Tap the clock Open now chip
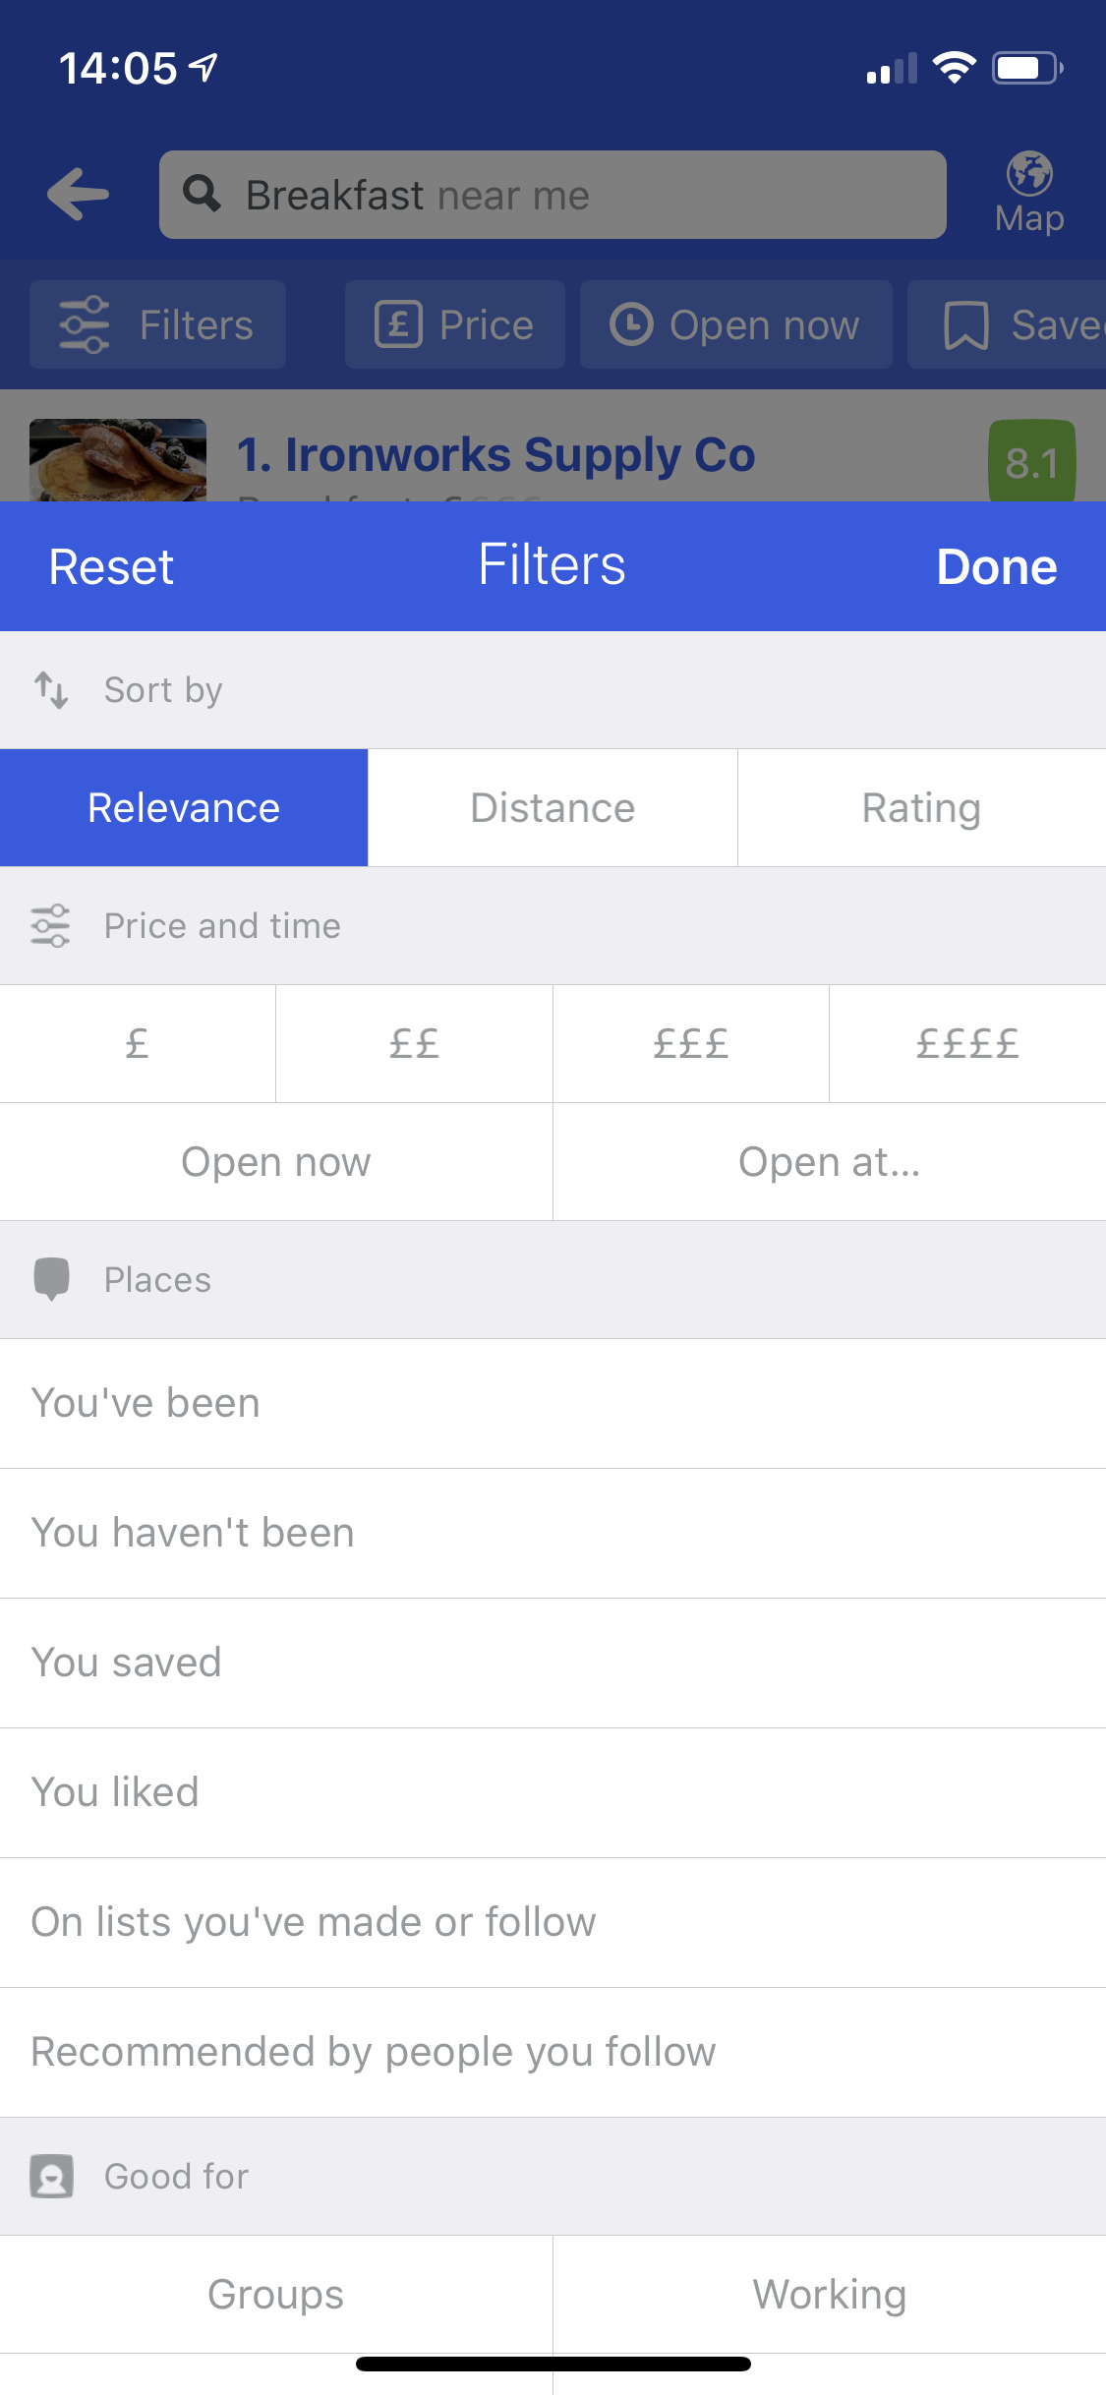This screenshot has width=1106, height=2395. [x=735, y=324]
